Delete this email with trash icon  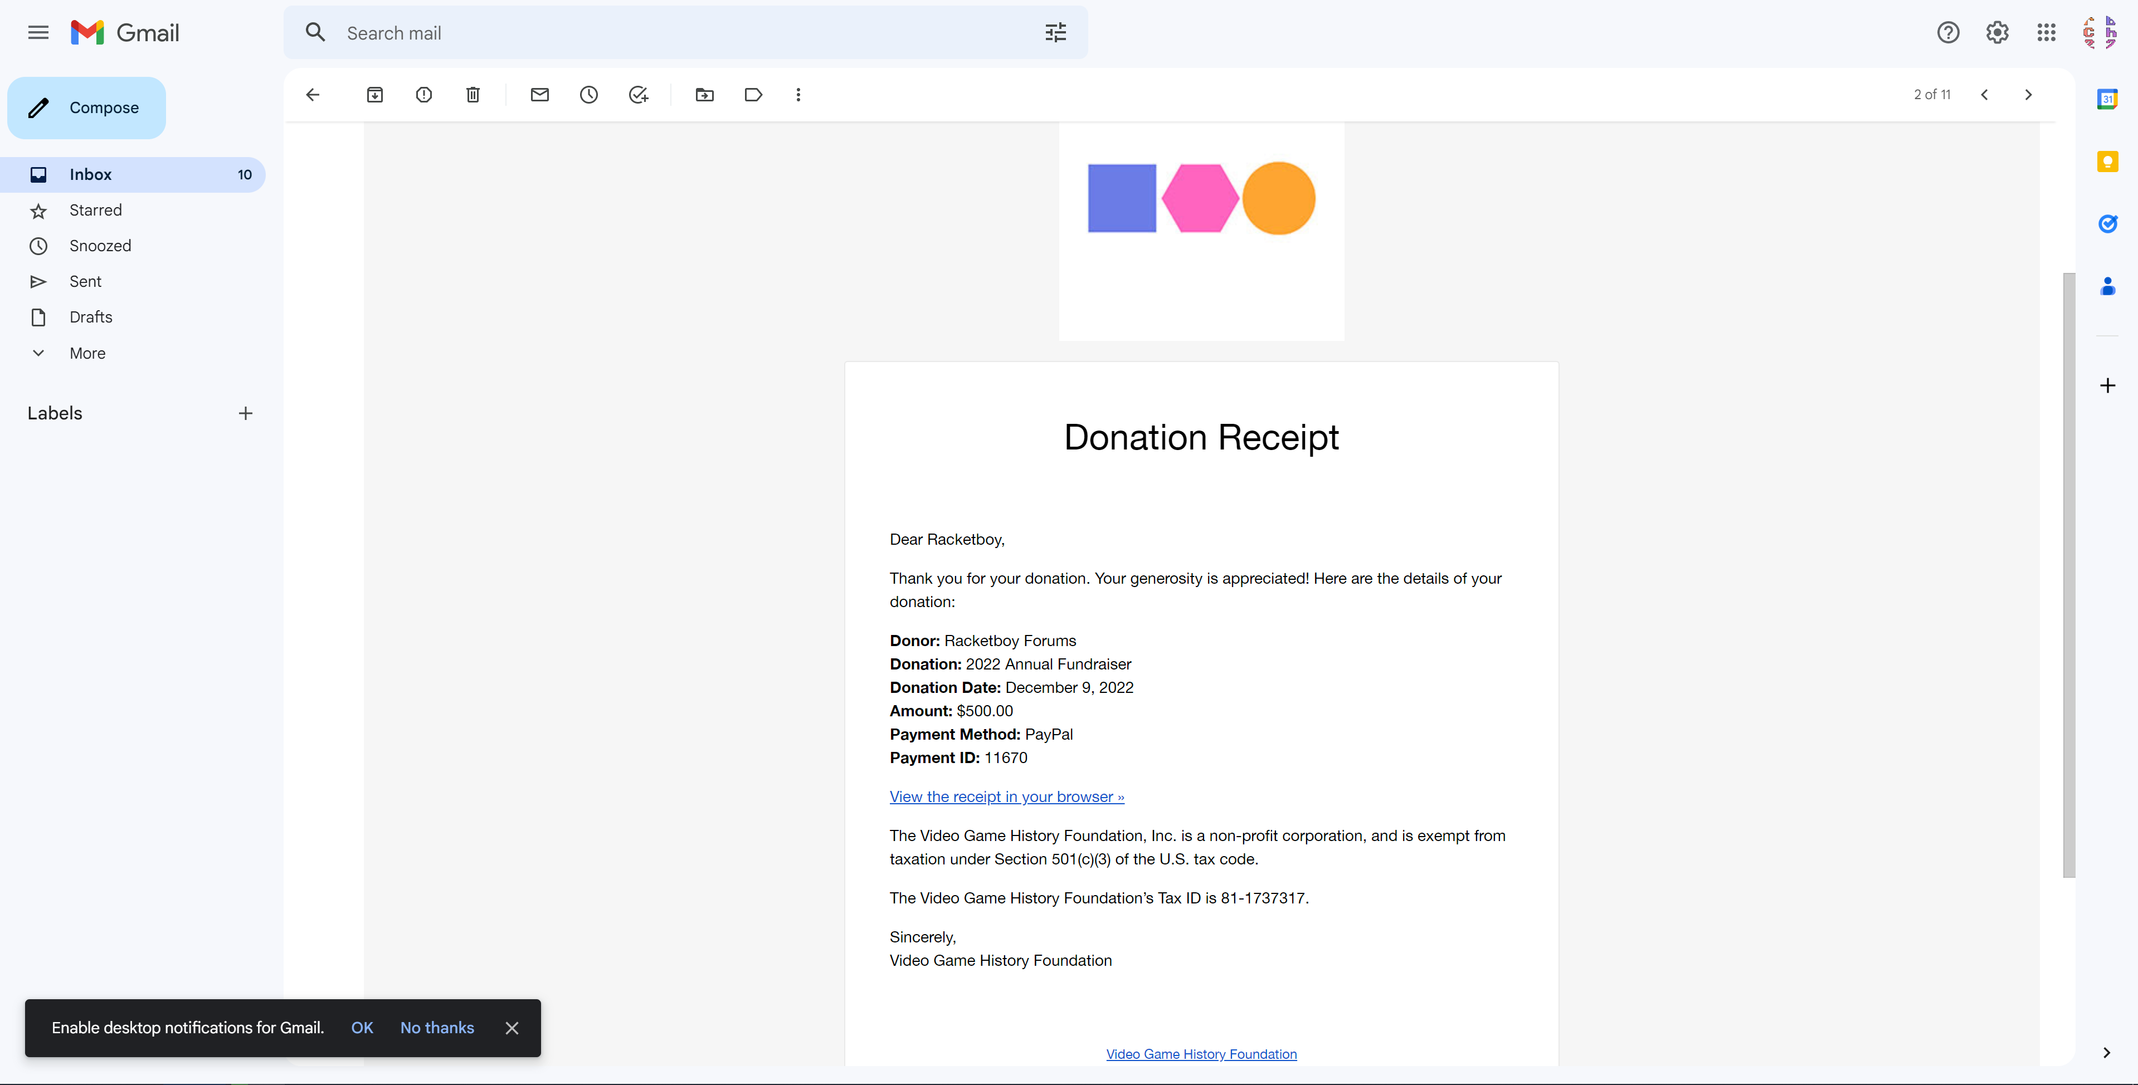point(473,95)
